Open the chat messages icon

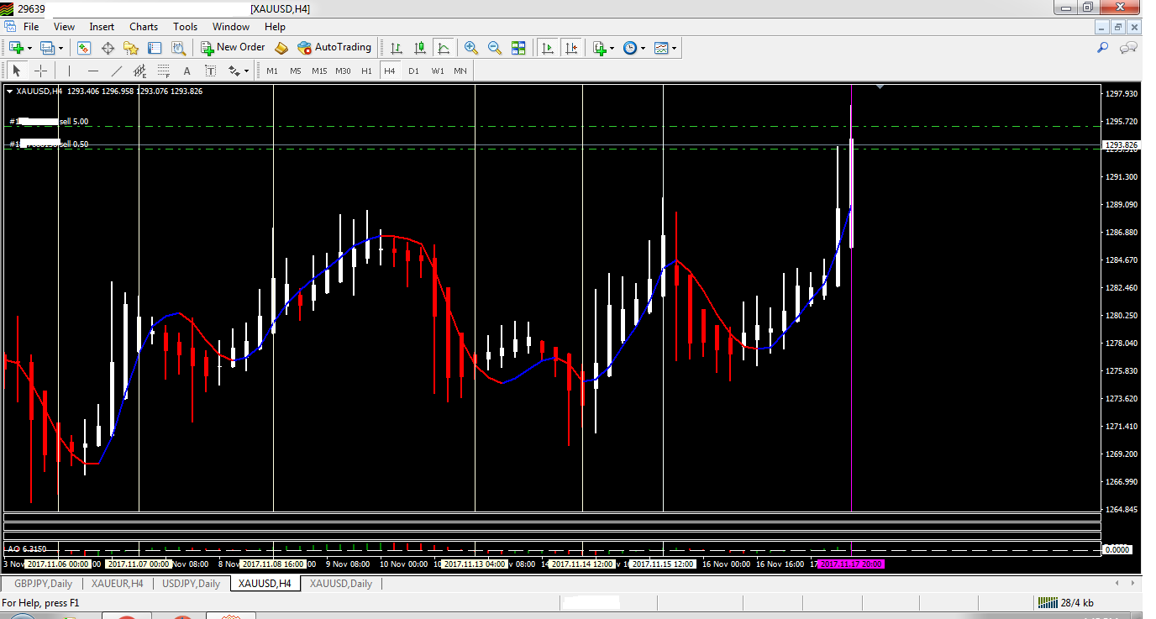click(x=1130, y=48)
